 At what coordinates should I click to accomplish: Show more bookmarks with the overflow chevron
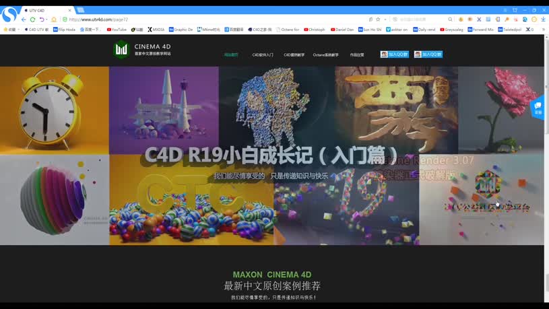544,30
